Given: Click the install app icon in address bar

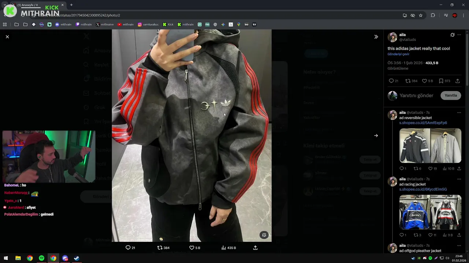Looking at the screenshot, I should pos(405,15).
